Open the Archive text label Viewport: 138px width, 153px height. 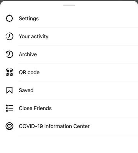click(x=28, y=54)
